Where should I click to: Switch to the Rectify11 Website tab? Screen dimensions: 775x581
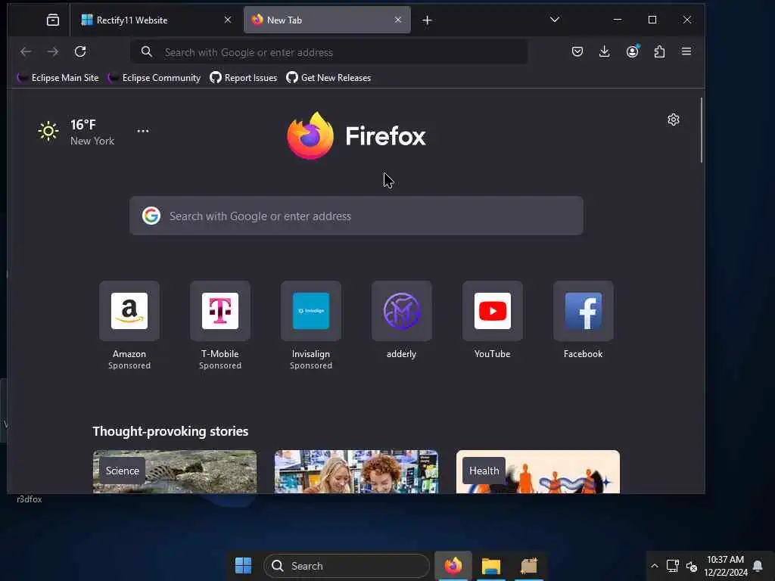click(156, 20)
